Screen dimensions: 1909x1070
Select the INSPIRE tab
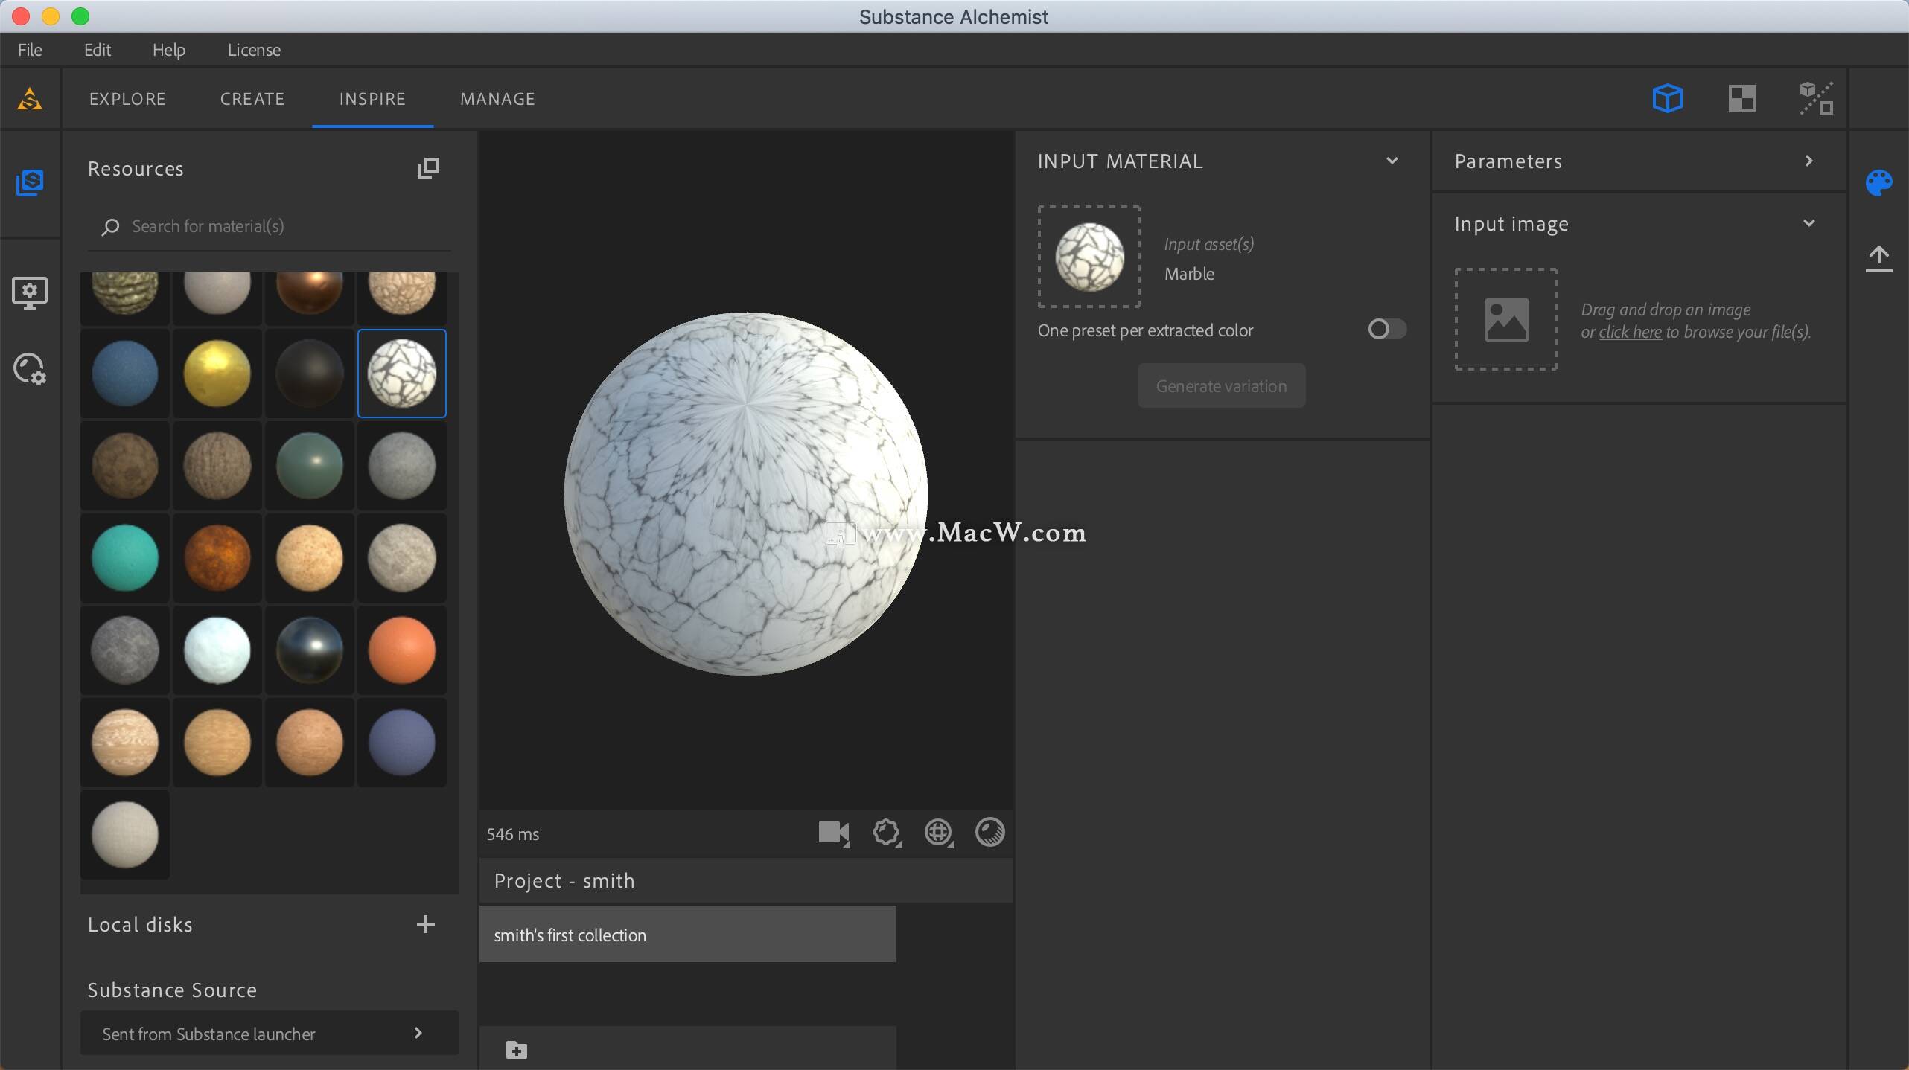point(372,99)
